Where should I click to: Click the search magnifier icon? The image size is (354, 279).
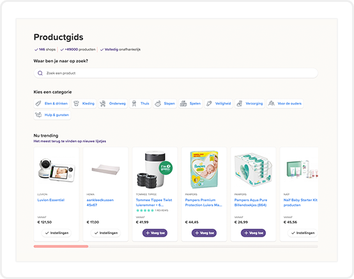40,73
